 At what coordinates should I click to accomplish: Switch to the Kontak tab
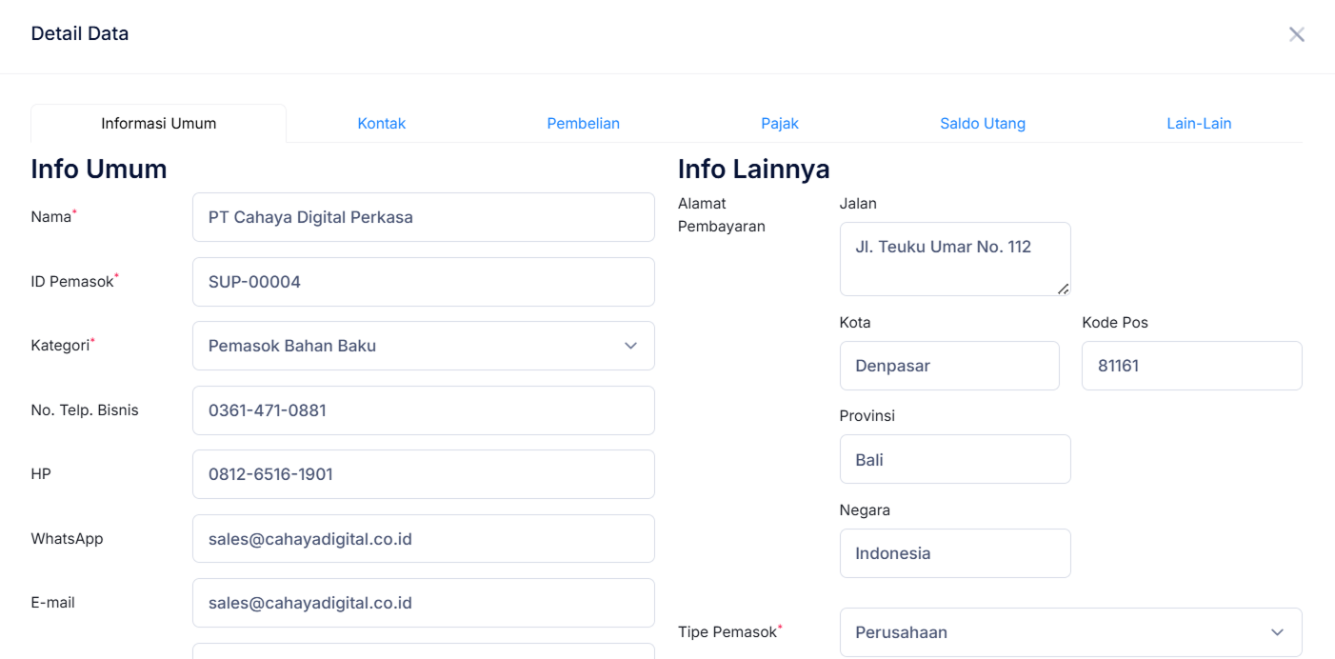coord(382,124)
